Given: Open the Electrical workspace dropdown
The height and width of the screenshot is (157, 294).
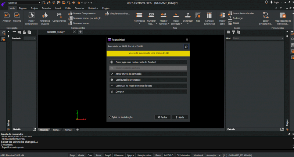Looking at the screenshot, I should tap(24, 3).
